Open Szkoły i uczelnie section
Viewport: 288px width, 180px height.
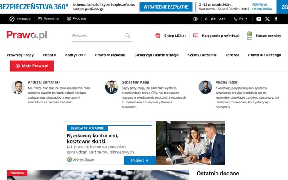click(202, 55)
